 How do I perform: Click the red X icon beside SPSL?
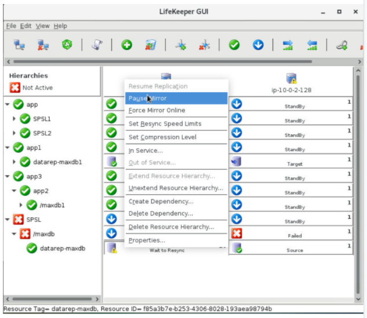(x=18, y=220)
